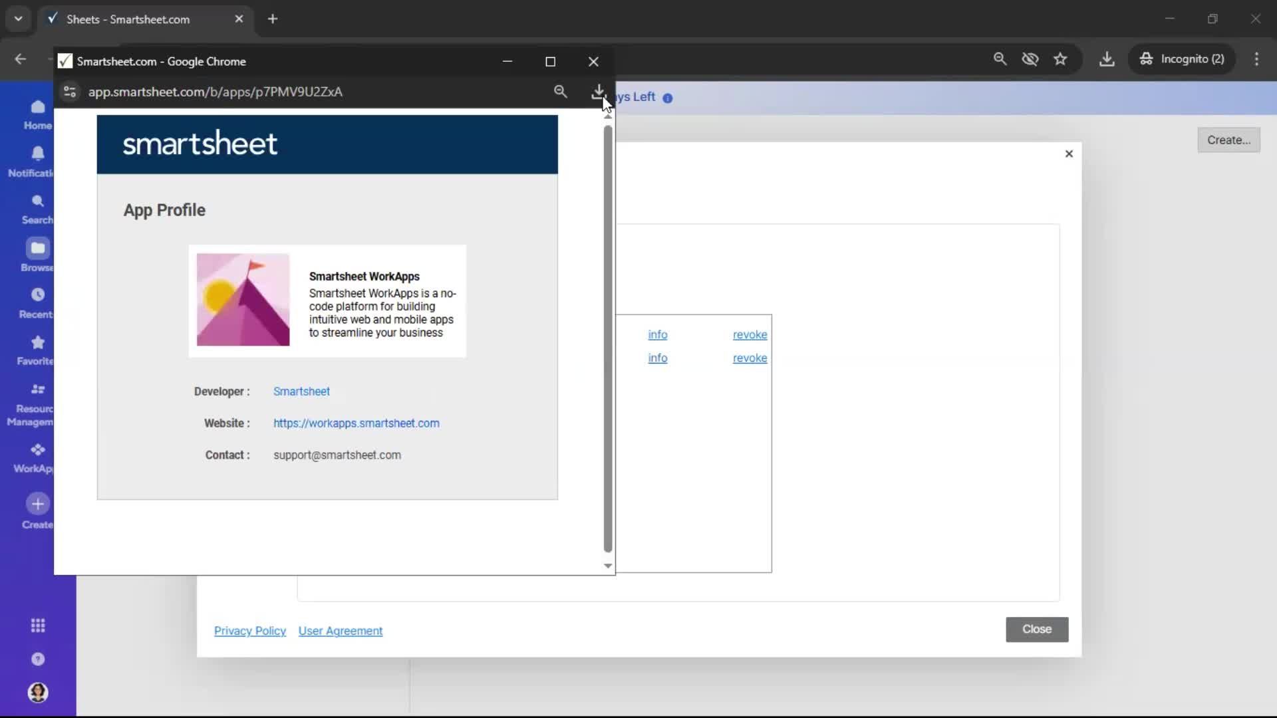Screen dimensions: 1277x718
Task: Toggle the bookmark star in Chrome toolbar
Action: click(1060, 59)
